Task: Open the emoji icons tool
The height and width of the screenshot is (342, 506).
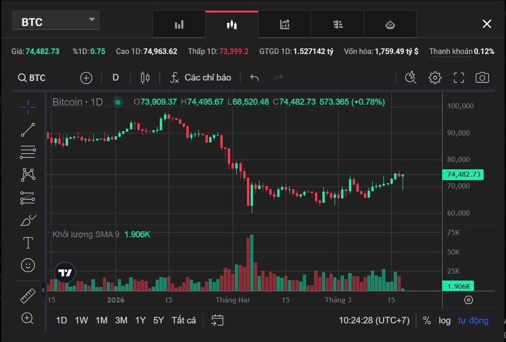Action: click(28, 265)
